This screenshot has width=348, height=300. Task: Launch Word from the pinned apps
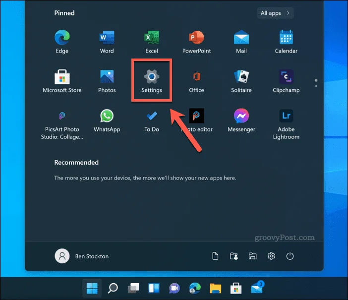click(x=107, y=42)
